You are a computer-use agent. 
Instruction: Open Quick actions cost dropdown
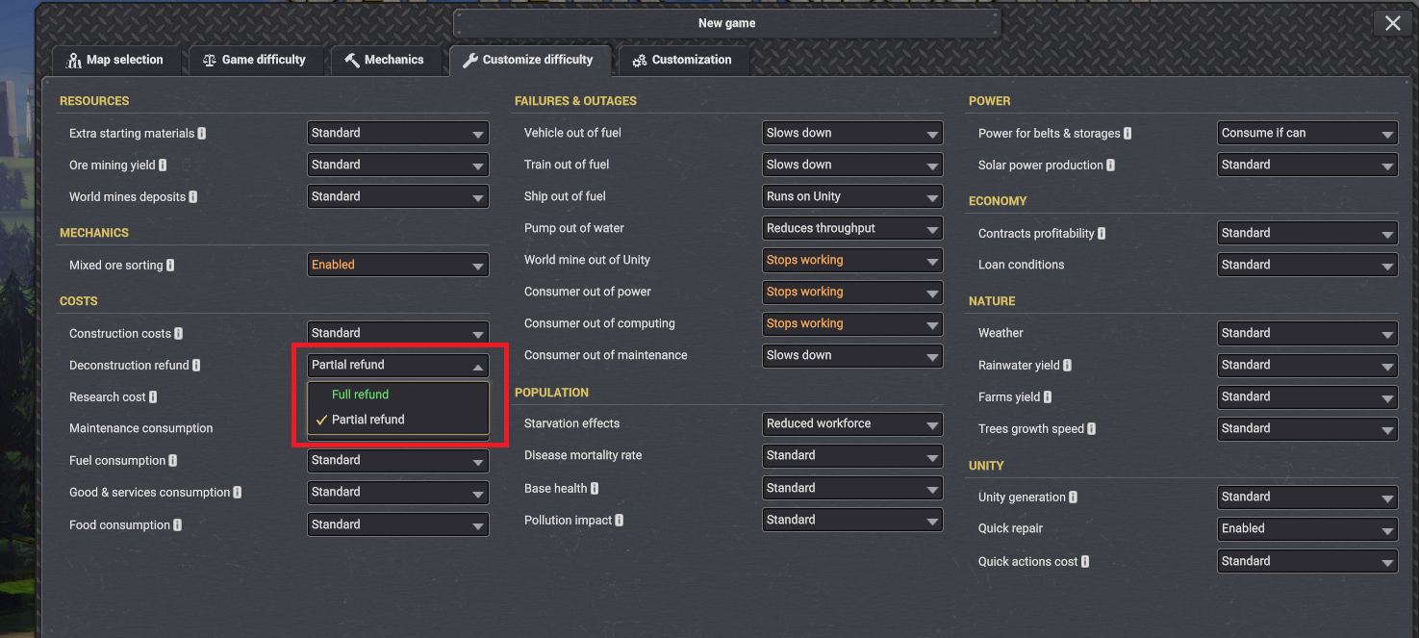pyautogui.click(x=1307, y=561)
